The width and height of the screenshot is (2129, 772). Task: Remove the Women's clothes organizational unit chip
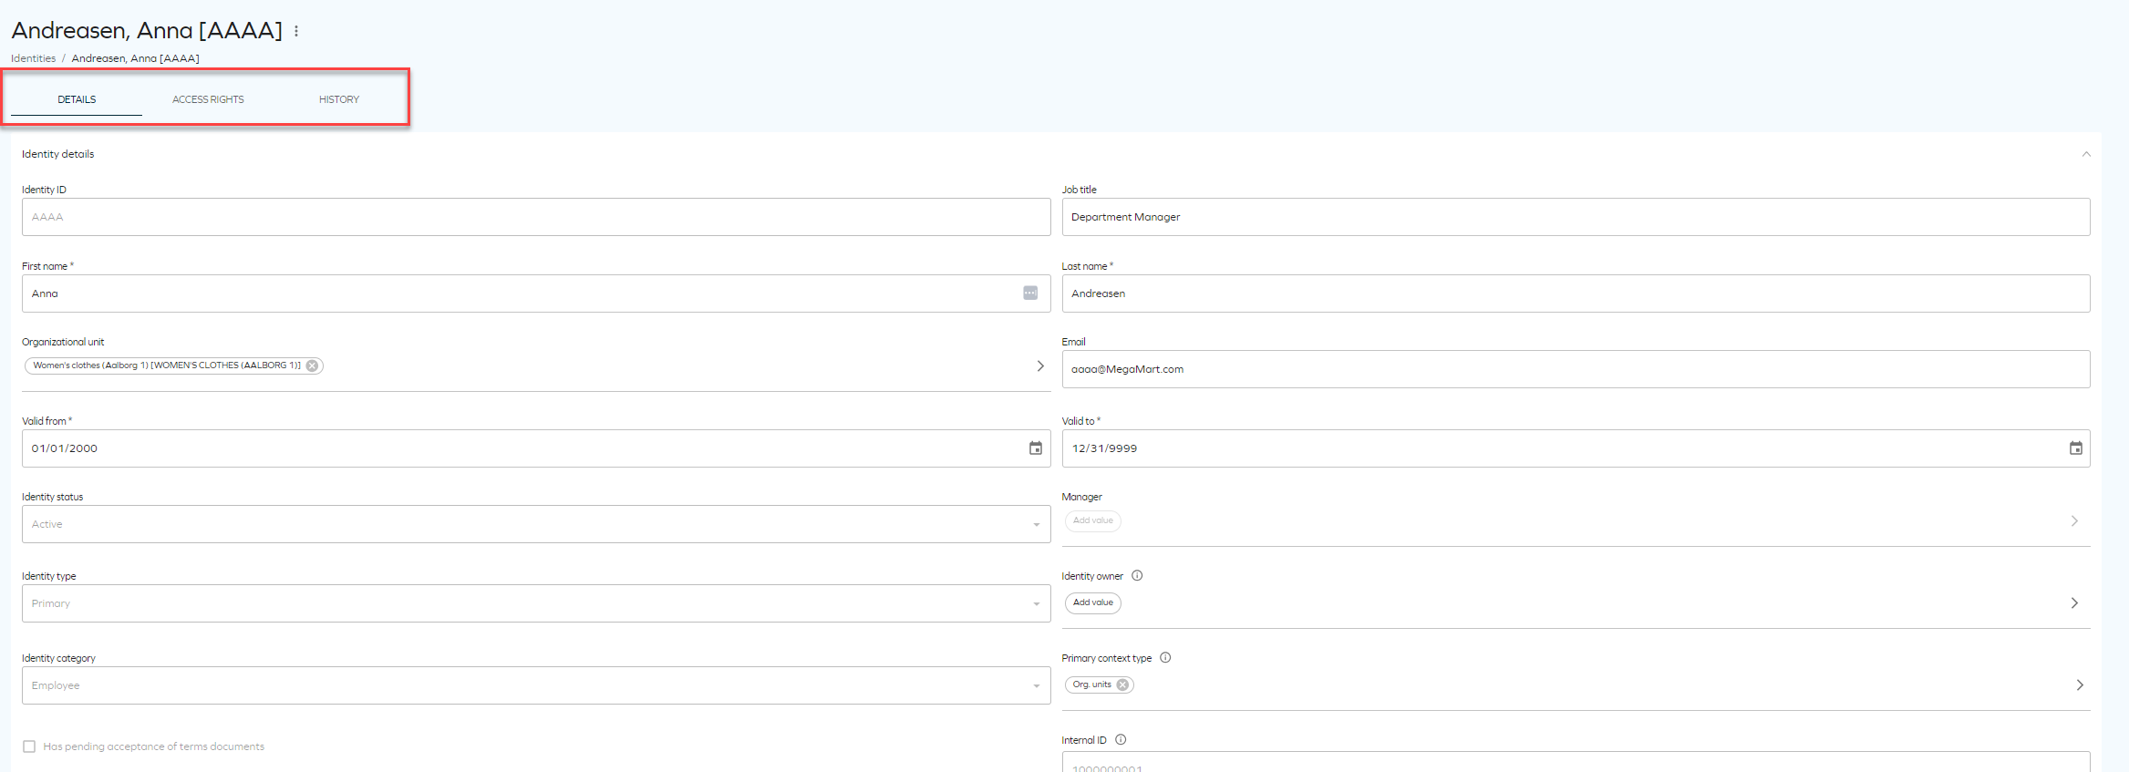tap(313, 366)
